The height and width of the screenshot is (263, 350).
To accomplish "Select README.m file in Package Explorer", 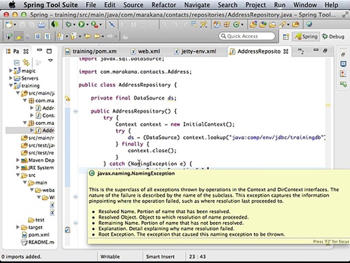I will (x=38, y=242).
